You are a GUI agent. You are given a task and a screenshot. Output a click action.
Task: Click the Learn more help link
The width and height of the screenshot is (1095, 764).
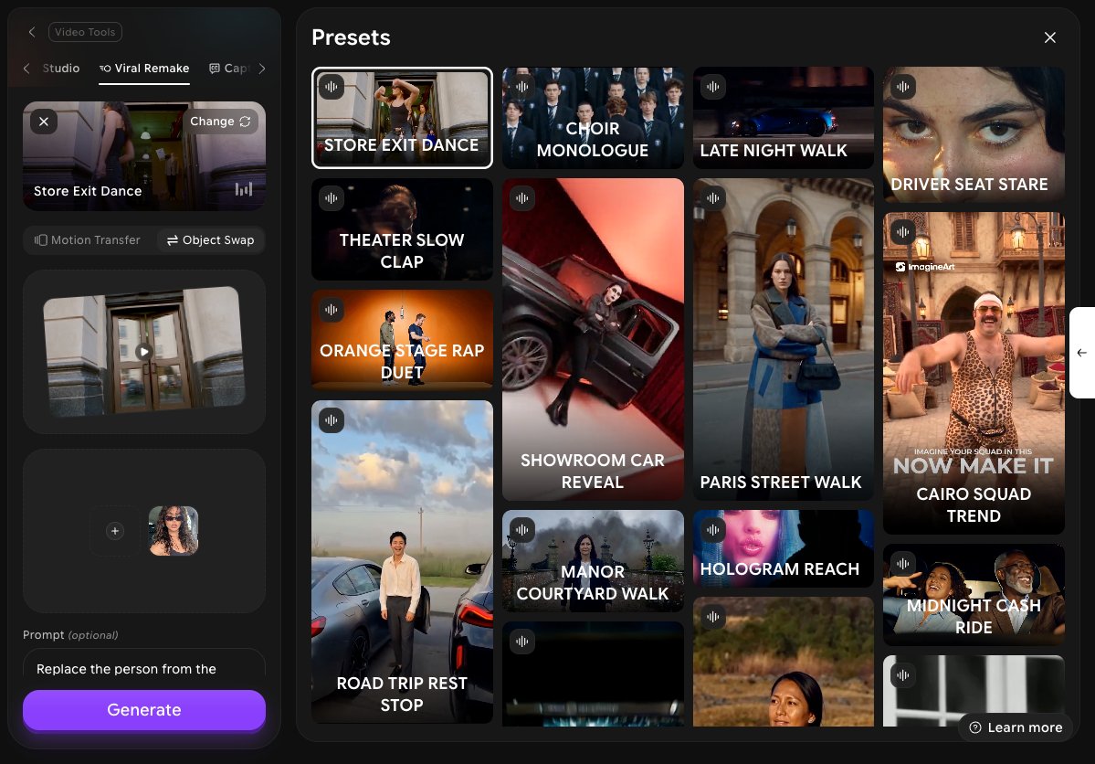1016,727
